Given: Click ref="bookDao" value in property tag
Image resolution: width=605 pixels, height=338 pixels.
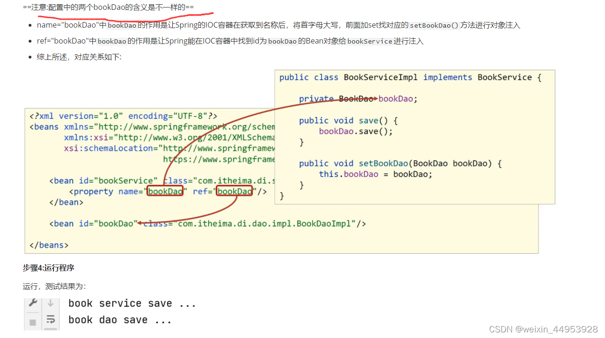Looking at the screenshot, I should [234, 191].
